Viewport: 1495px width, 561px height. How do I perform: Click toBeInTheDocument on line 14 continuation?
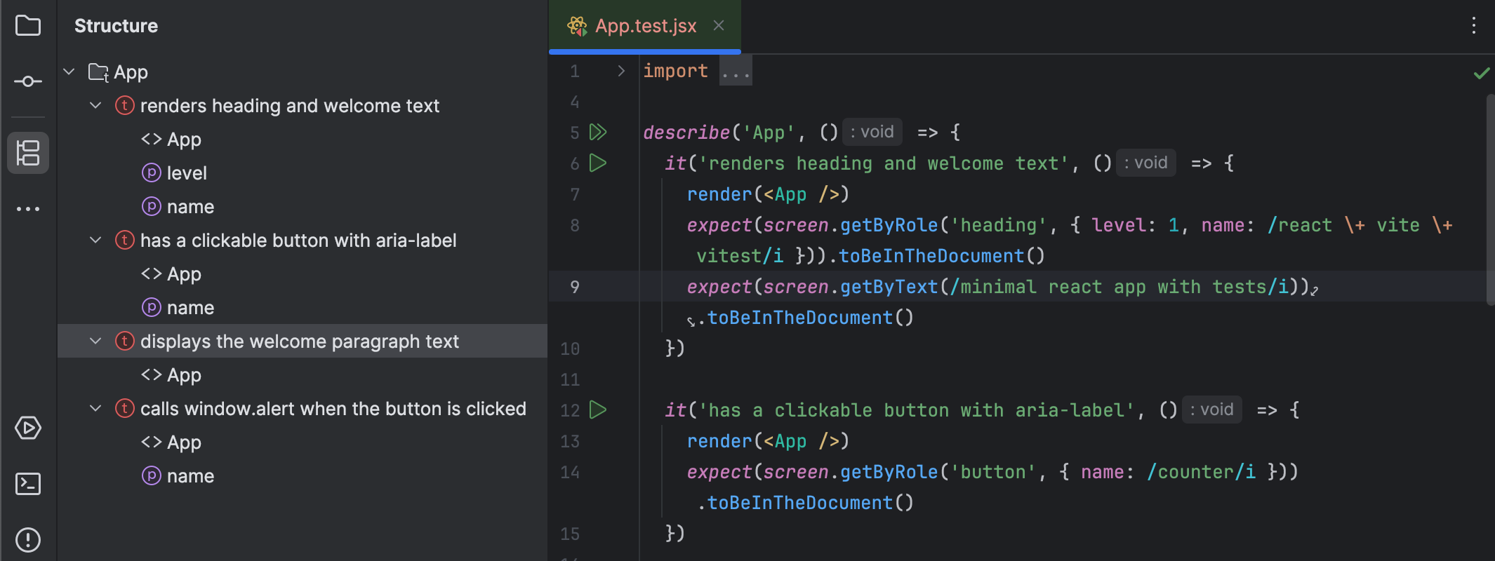[x=800, y=503]
